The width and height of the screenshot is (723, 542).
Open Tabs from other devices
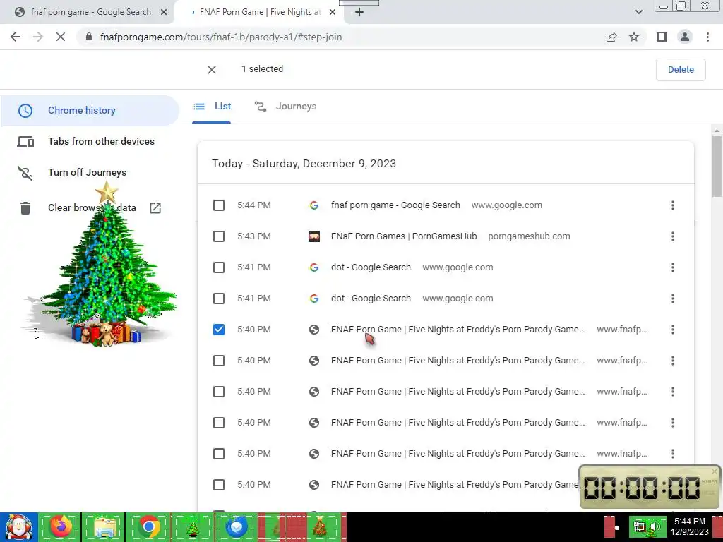[x=90, y=141]
